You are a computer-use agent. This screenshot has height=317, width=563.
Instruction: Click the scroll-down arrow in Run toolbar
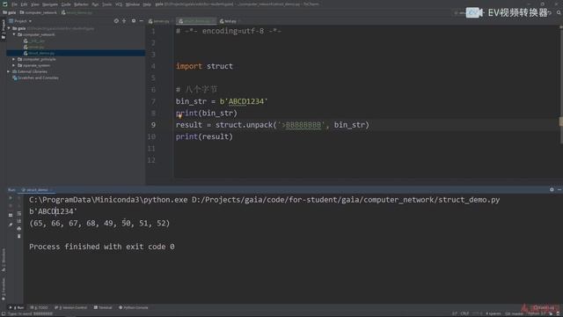[x=18, y=206]
